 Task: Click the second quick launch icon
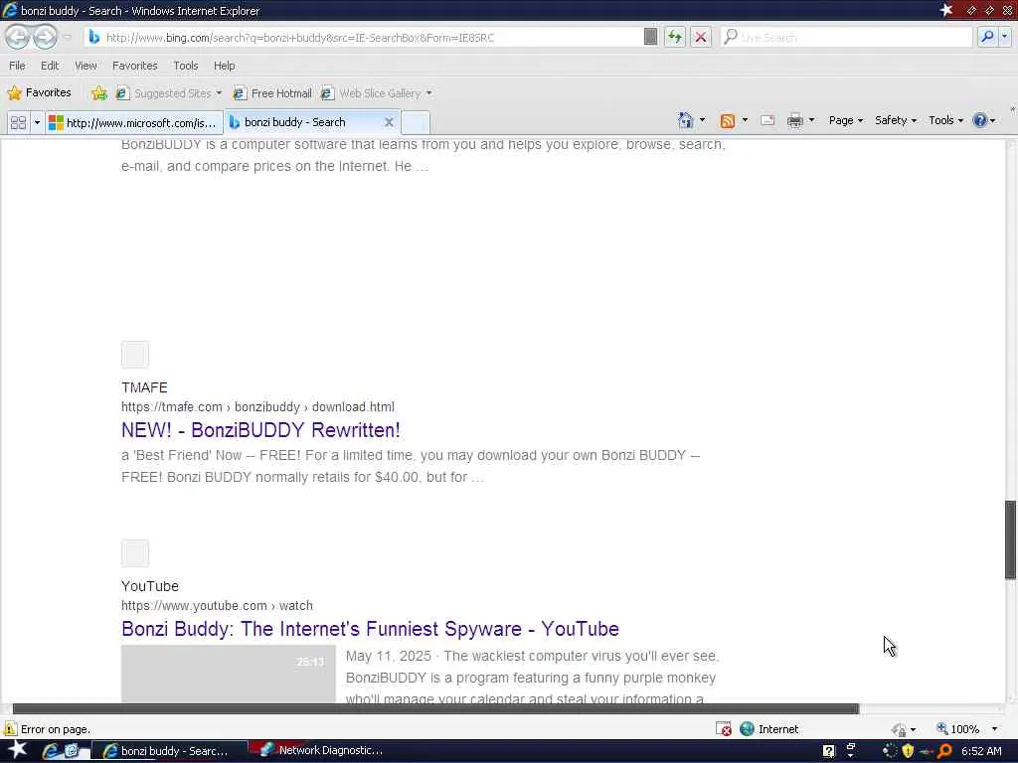[71, 751]
